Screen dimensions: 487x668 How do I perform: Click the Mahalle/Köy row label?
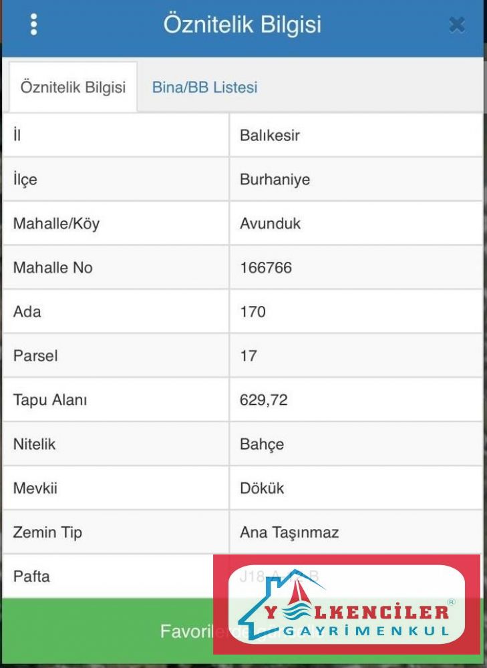click(x=56, y=224)
